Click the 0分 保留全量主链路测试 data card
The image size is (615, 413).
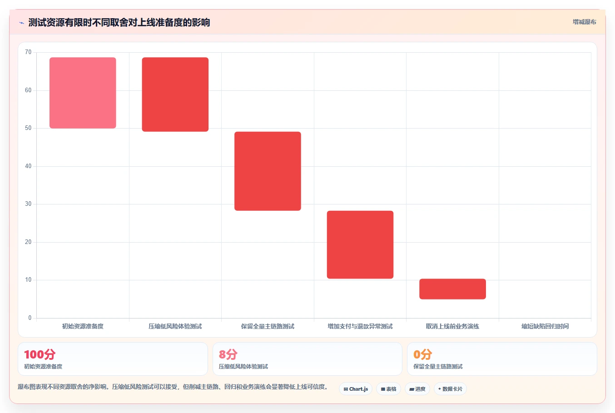click(x=502, y=359)
